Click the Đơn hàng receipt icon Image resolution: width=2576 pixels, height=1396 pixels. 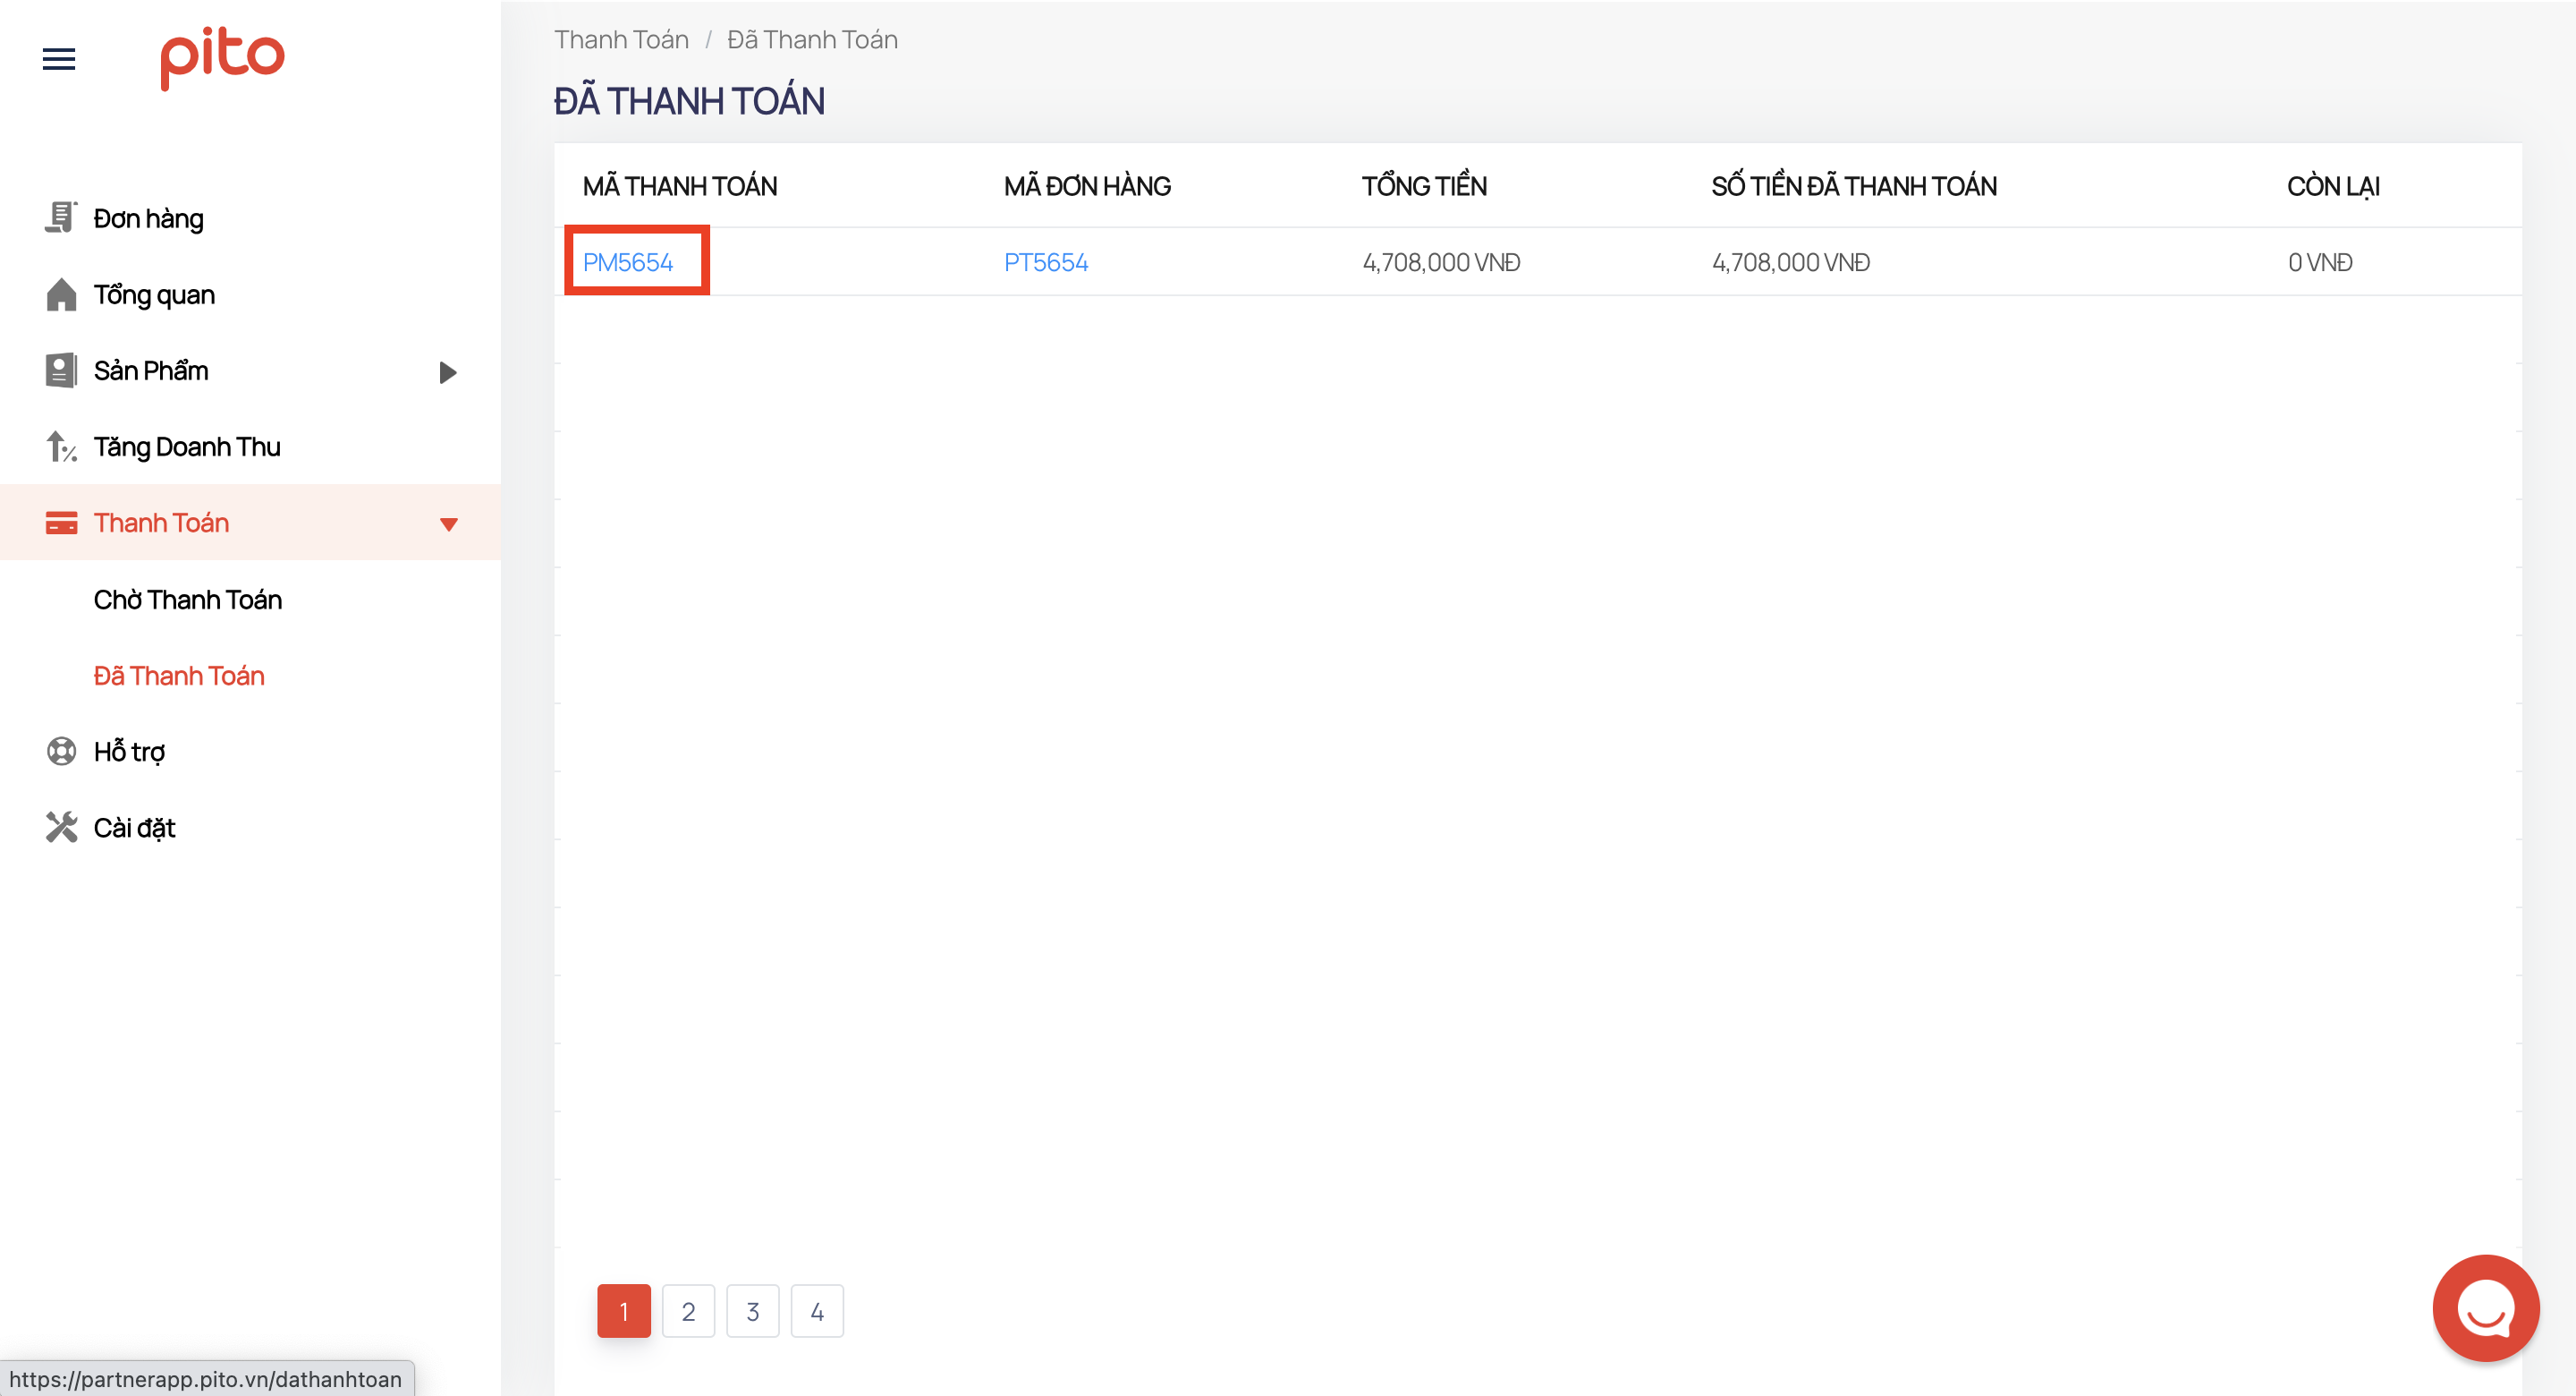coord(61,217)
